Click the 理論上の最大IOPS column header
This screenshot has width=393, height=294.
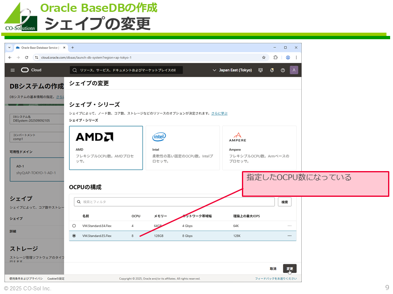click(246, 216)
